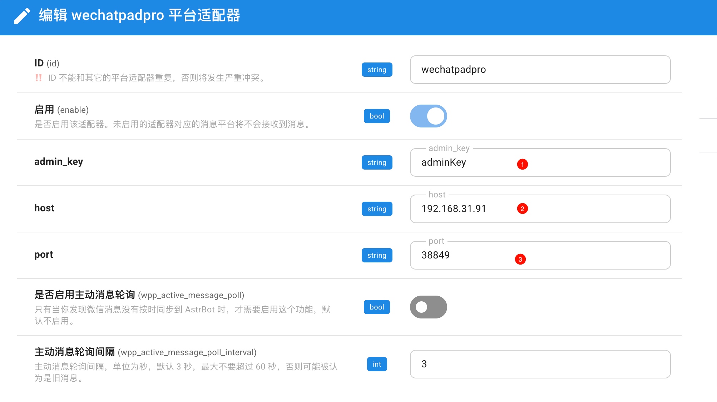Viewport: 717px width, 402px height.
Task: Click the string badge on the host row
Action: coord(377,209)
